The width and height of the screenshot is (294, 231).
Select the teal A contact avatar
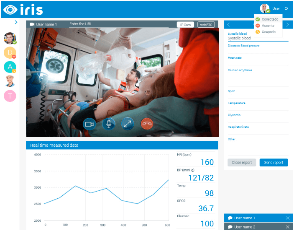click(x=10, y=67)
